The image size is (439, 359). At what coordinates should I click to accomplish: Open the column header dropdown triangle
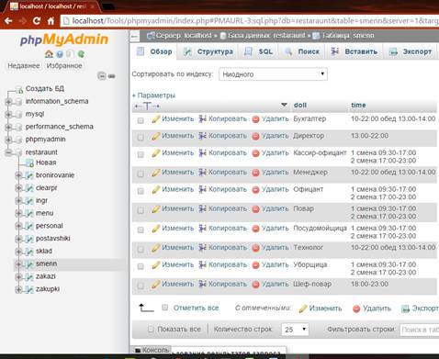click(284, 105)
